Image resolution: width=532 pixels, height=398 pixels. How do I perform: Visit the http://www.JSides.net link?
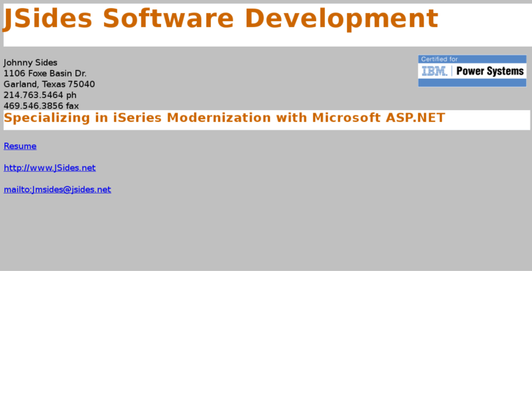point(49,168)
